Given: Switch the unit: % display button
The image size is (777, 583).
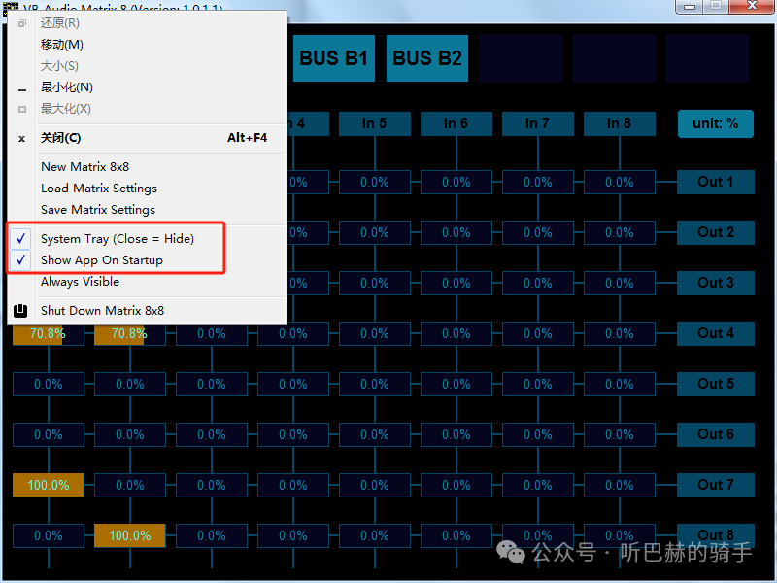Looking at the screenshot, I should pyautogui.click(x=715, y=123).
